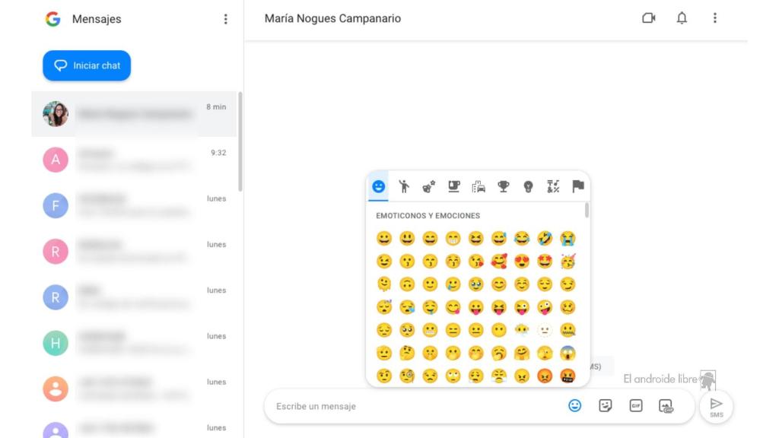Switch to Objects lightbulb emoji tab
This screenshot has height=438, width=779.
528,187
